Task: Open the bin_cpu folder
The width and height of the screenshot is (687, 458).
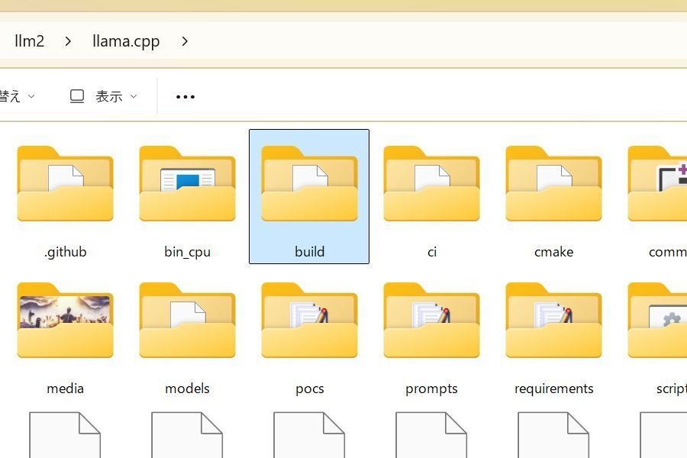Action: click(187, 184)
